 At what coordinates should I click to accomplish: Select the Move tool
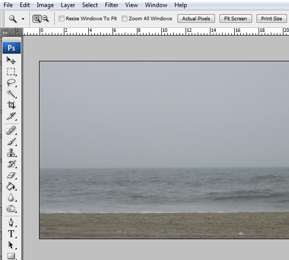tap(11, 60)
